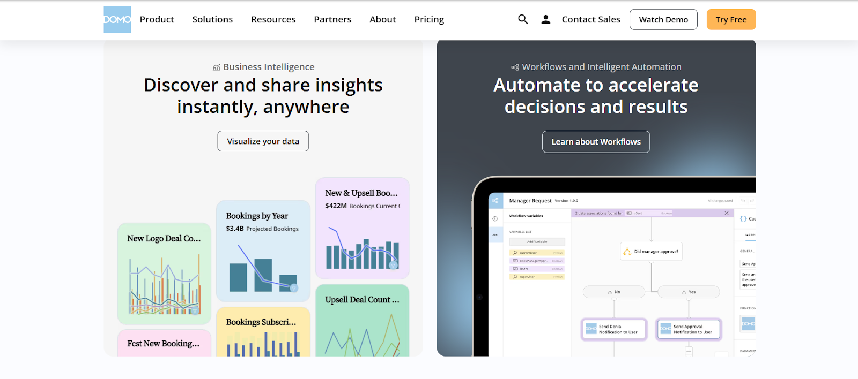This screenshot has width=858, height=379.
Task: Open the Partners menu
Action: [332, 19]
